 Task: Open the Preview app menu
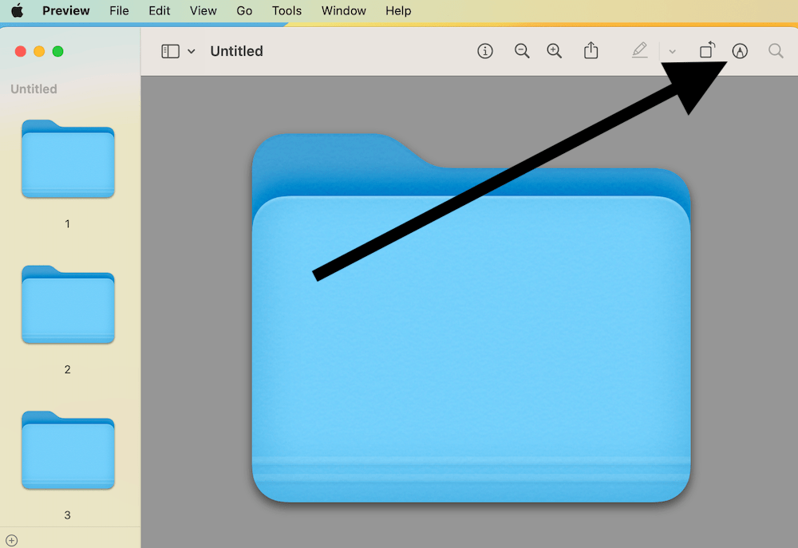point(66,10)
